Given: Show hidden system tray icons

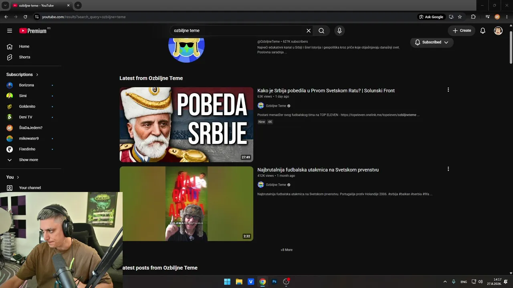Looking at the screenshot, I should click(x=445, y=282).
